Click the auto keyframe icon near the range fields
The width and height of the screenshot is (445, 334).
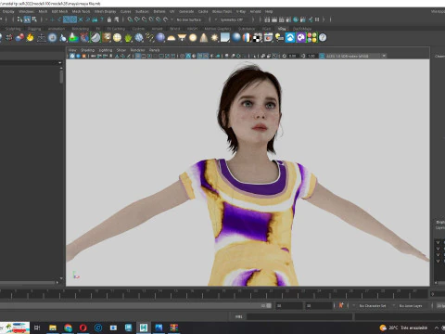point(341,305)
